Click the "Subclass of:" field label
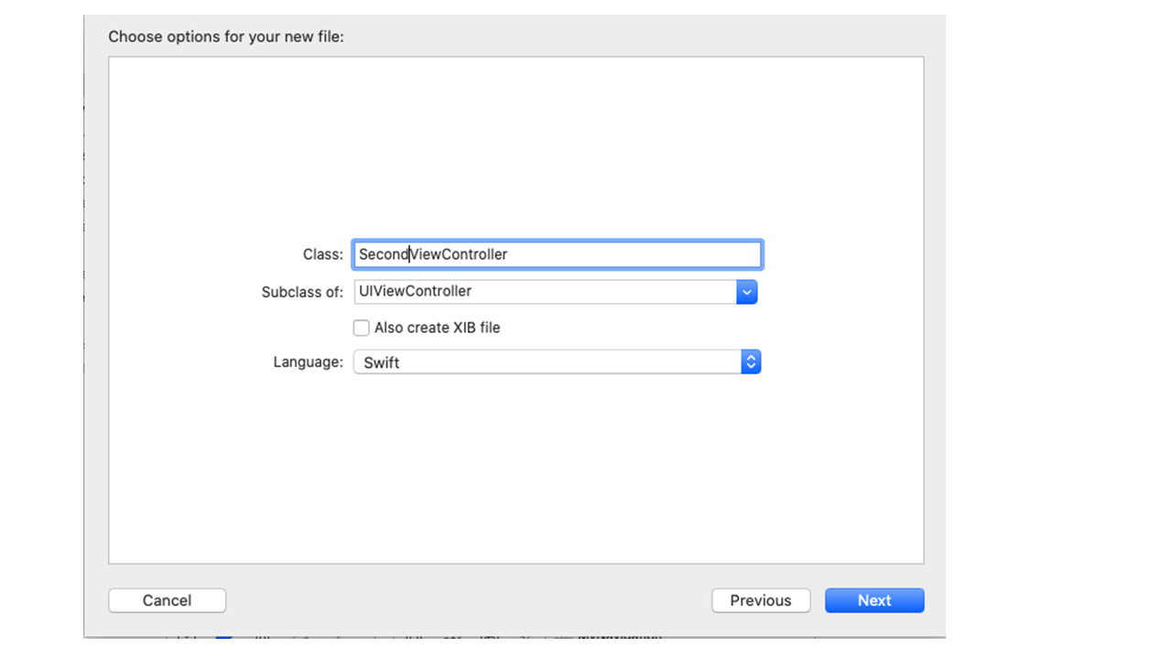The image size is (1172, 659). (302, 292)
